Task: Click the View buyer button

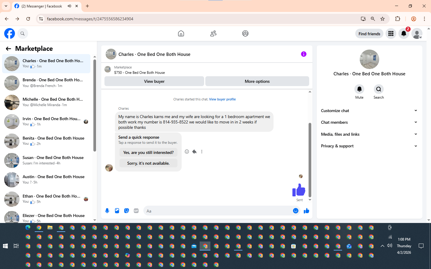Action: click(154, 81)
